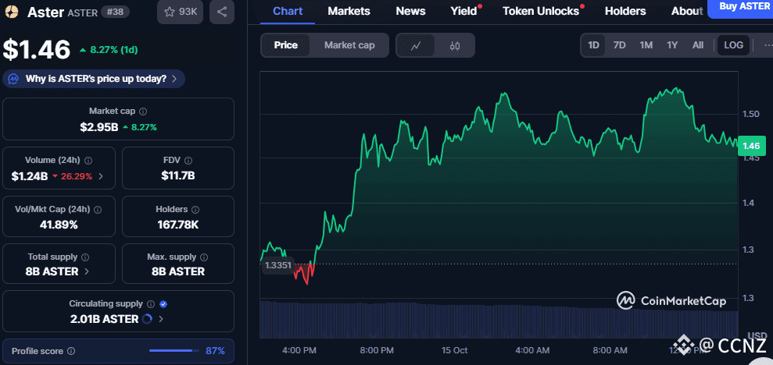This screenshot has width=773, height=365.
Task: Click the Aster coin logo
Action: [12, 12]
